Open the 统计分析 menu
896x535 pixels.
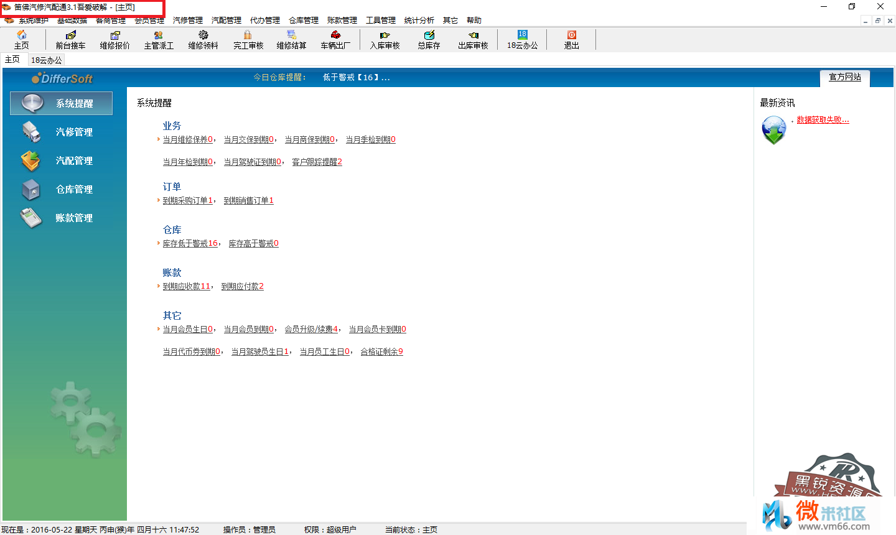coord(419,21)
